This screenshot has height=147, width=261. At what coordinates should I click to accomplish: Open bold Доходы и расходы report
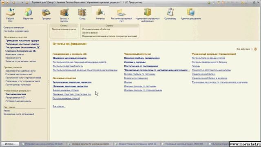135,62
